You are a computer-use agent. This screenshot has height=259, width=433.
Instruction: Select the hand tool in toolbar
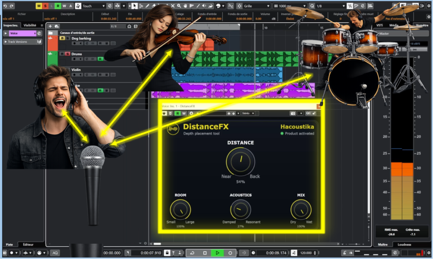click(x=185, y=6)
